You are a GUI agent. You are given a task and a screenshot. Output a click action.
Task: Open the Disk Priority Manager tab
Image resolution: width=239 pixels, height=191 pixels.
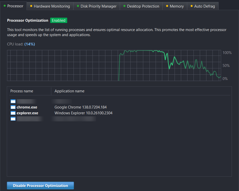point(98,6)
